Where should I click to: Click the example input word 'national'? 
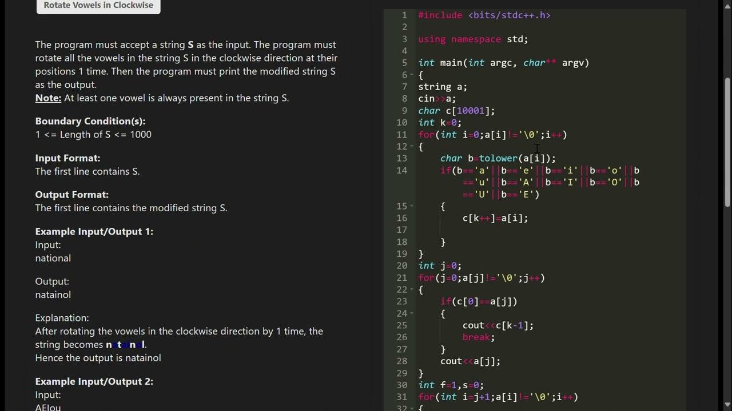tap(53, 258)
